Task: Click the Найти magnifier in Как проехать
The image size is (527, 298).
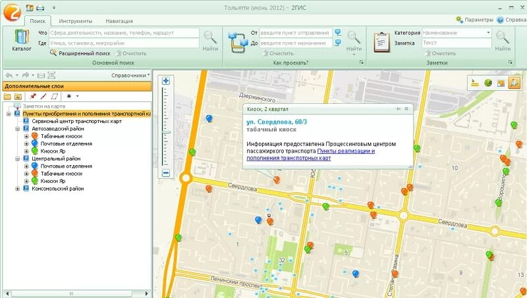Action: coord(354,41)
